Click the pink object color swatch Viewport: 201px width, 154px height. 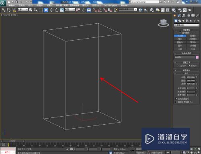197,57
